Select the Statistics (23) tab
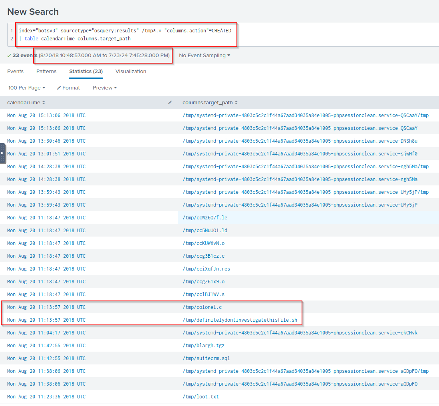Viewport: 439px width, 406px height. pos(86,72)
